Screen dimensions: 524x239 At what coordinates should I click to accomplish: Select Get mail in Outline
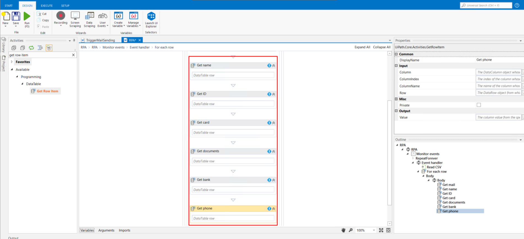click(448, 185)
